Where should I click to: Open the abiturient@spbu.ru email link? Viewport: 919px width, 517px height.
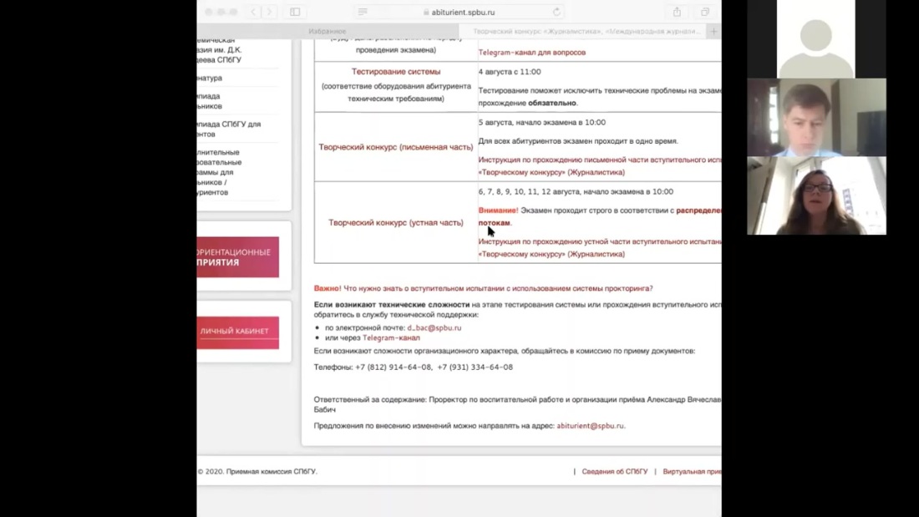coord(590,425)
